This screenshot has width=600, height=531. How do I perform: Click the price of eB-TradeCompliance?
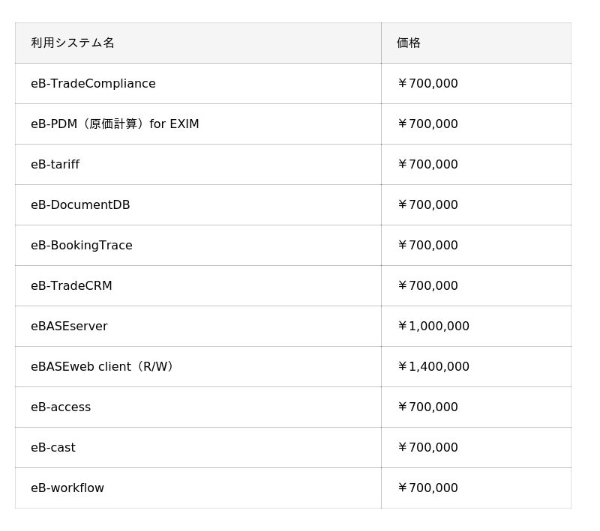click(427, 83)
